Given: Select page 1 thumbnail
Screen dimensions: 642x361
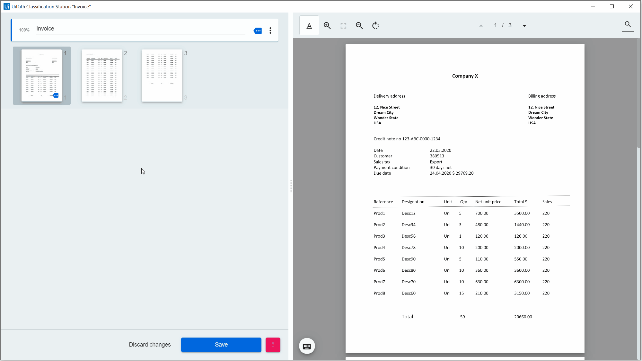Looking at the screenshot, I should pos(41,75).
